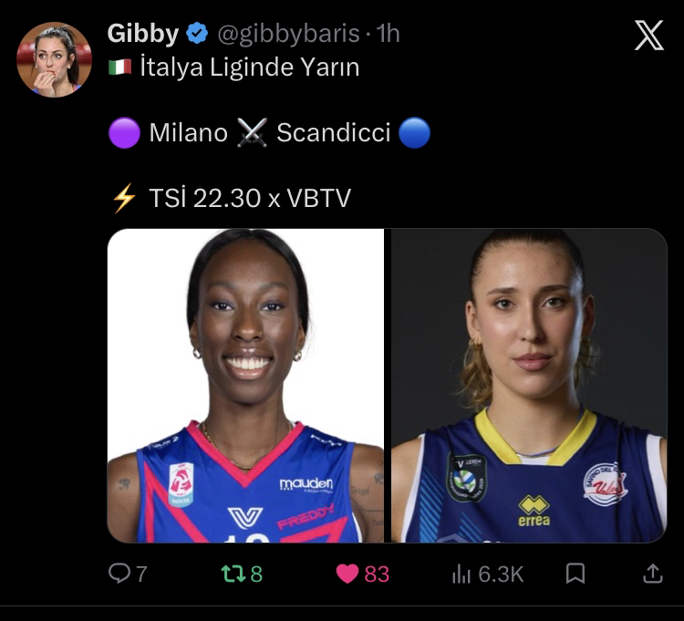The width and height of the screenshot is (684, 621).
Task: Open the X logo icon
Action: tap(649, 35)
